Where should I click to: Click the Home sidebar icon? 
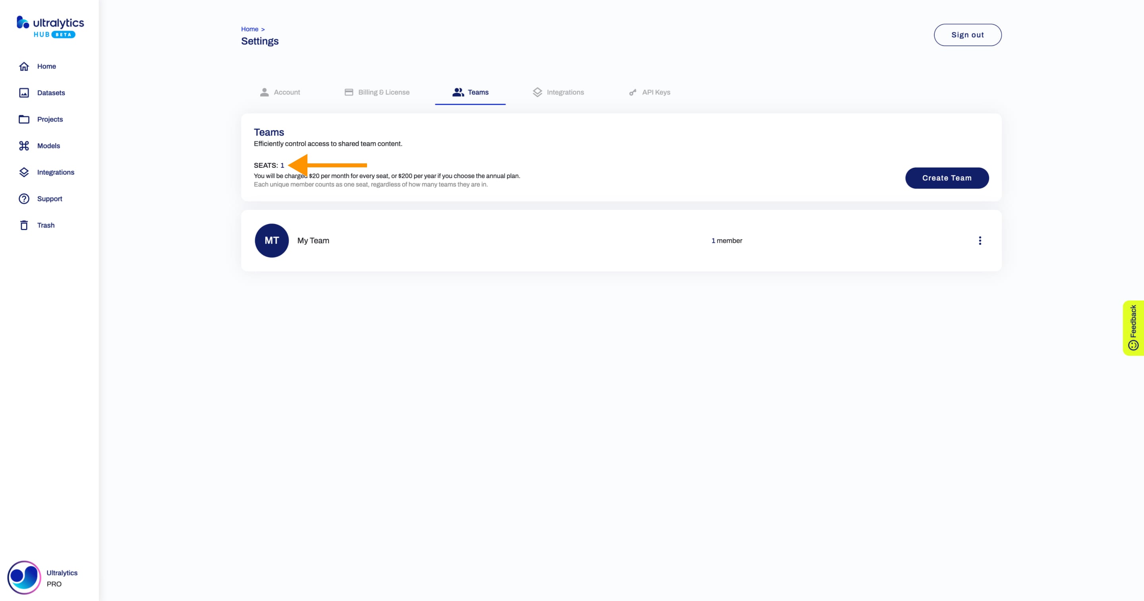[24, 66]
